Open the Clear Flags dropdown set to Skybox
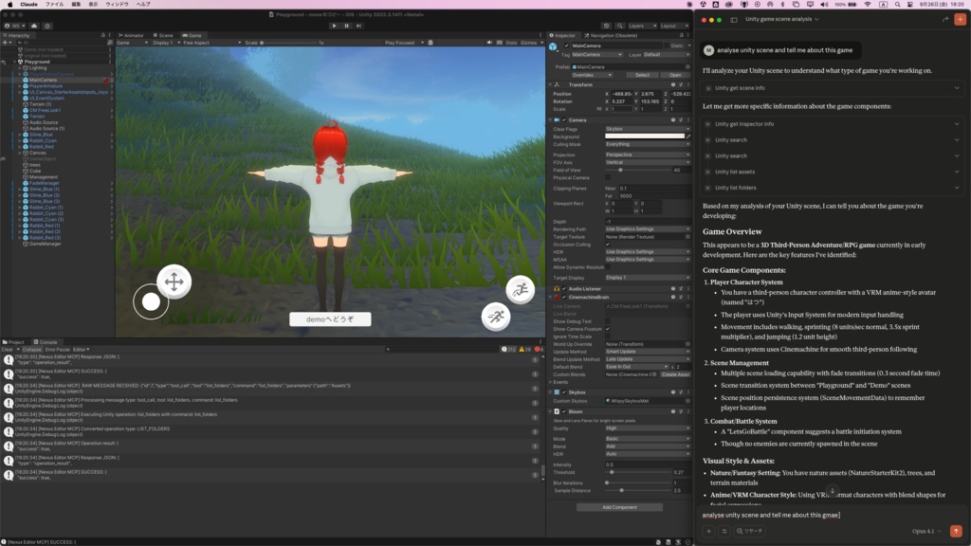971x546 pixels. (x=648, y=131)
